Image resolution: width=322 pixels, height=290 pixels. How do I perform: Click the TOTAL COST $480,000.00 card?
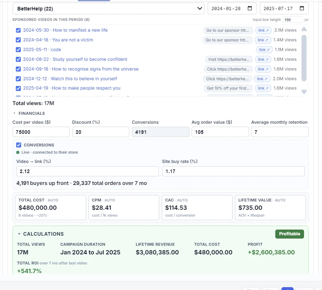click(x=51, y=208)
